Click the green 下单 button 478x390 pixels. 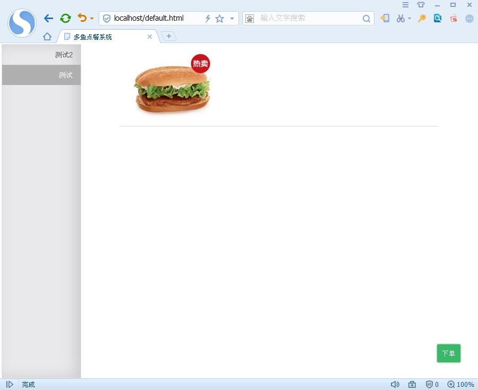448,353
